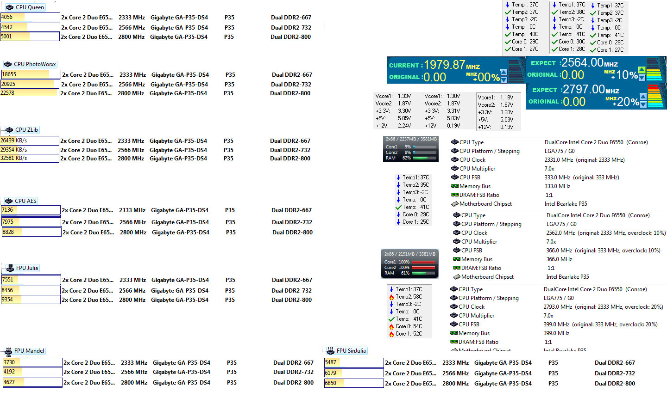Click the chip icon of CPU Clock 2793.0 MHz
Screen dimensions: 667x416
453,307
